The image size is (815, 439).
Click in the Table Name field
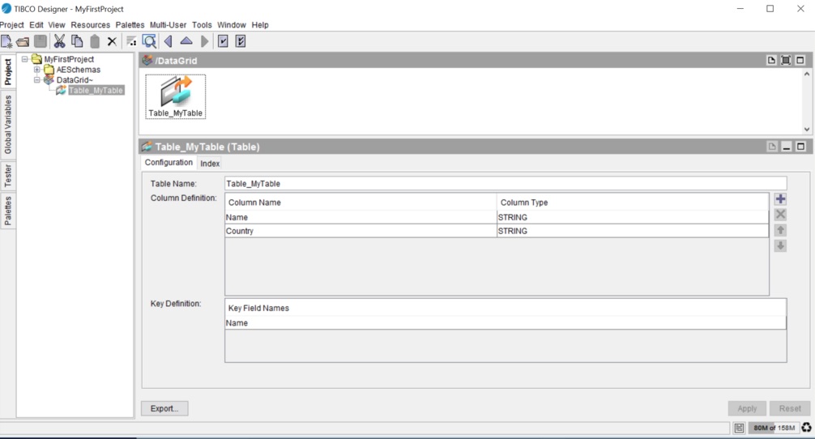(505, 184)
